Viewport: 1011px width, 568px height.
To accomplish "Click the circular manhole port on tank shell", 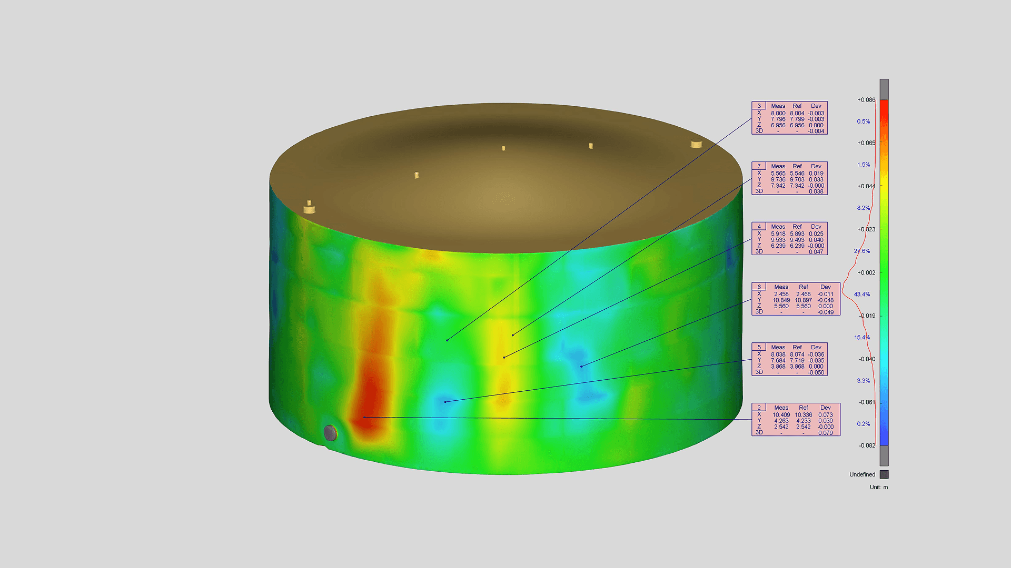I will click(x=331, y=433).
